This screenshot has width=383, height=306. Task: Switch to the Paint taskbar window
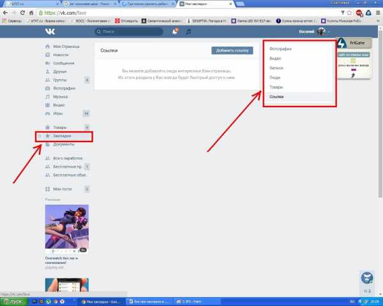197,302
